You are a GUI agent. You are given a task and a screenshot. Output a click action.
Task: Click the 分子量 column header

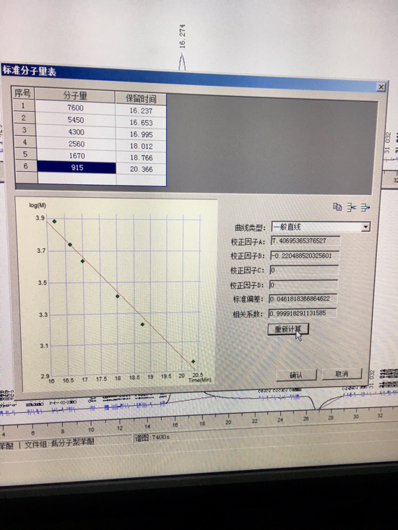pyautogui.click(x=75, y=95)
